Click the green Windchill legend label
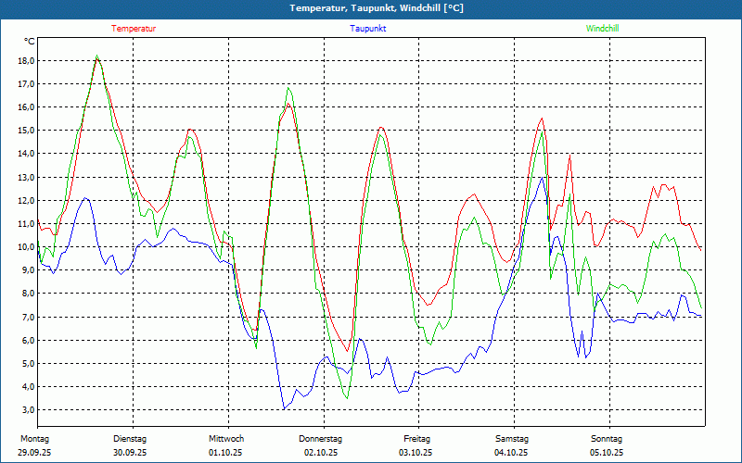Viewport: 742px width, 463px height. [602, 29]
